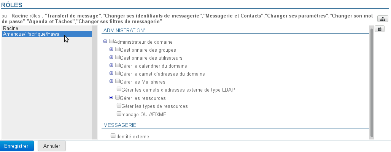Toggle the Identité externe checkbox

113,136
